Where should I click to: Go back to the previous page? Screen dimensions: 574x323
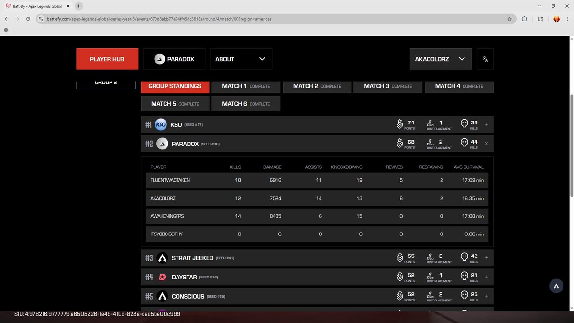coord(6,19)
